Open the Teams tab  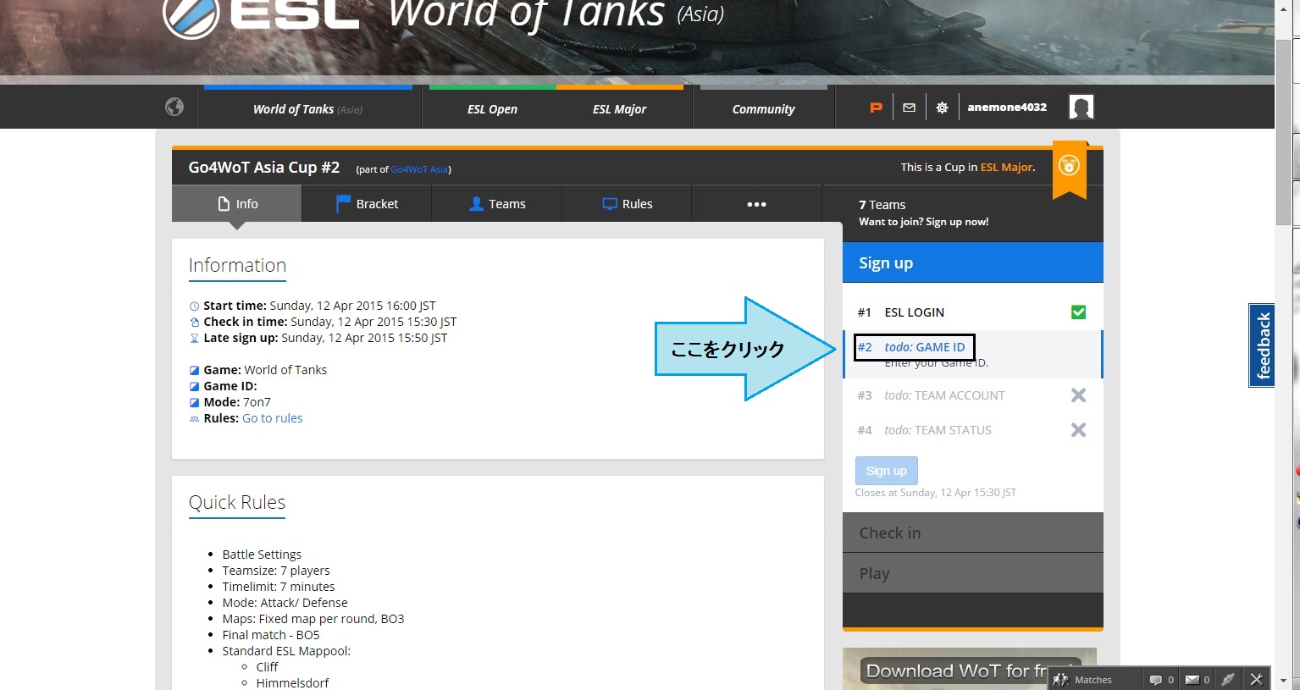pyautogui.click(x=497, y=204)
